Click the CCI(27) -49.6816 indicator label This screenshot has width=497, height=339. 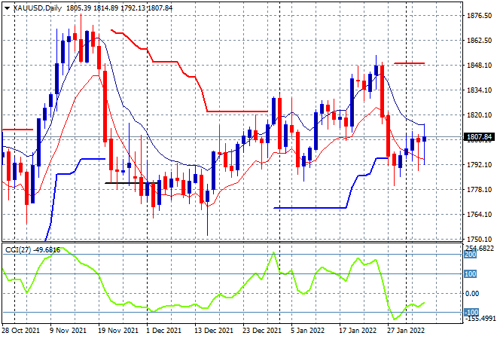32,250
